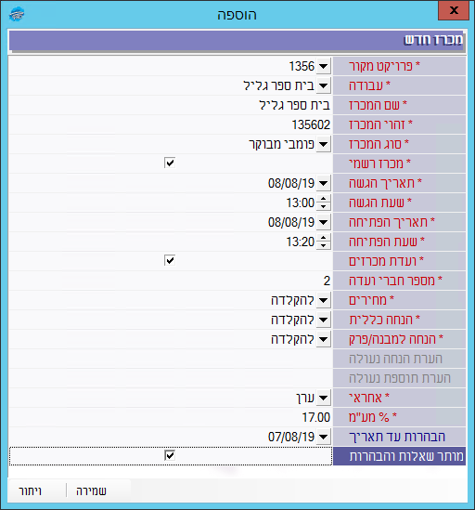
Task: Toggle the ועדת מכרזים checkbox
Action: [170, 260]
